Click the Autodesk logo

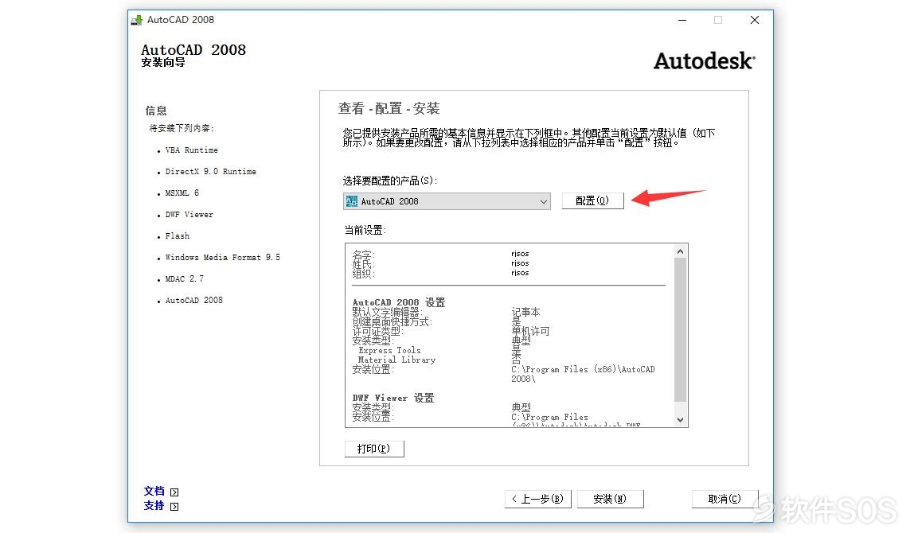705,61
